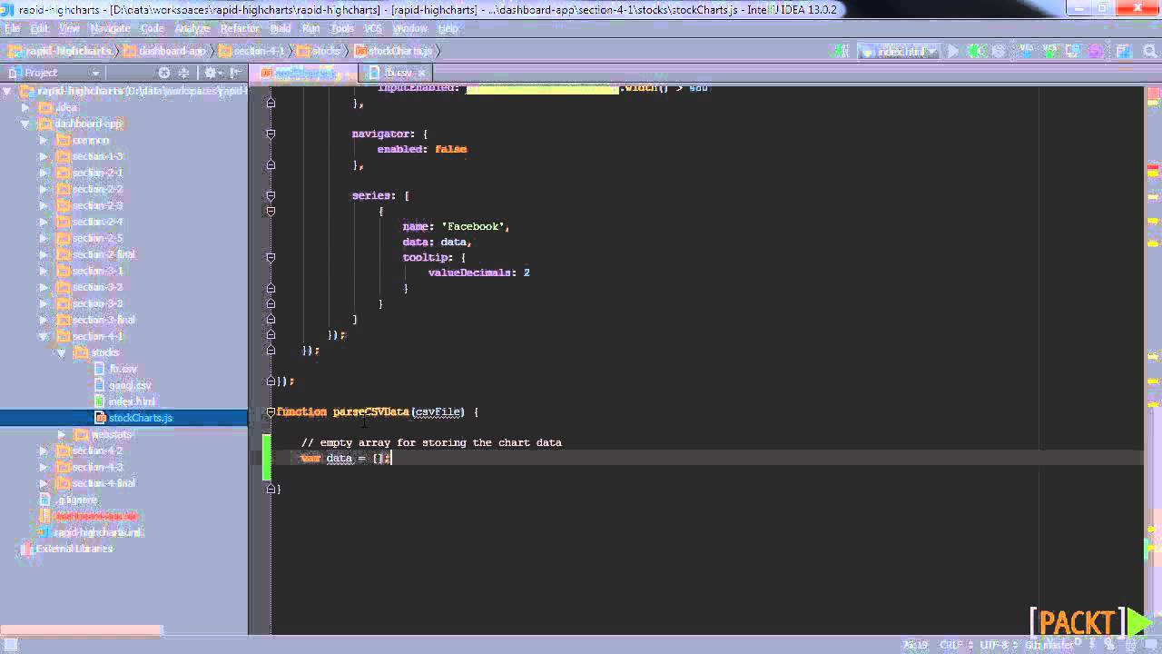Click the Project panel horizontal scrollbar
This screenshot has width=1162, height=654.
82,630
